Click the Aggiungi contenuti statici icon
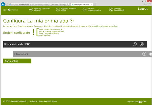Screen dimensions: 152x105 (58, 9)
